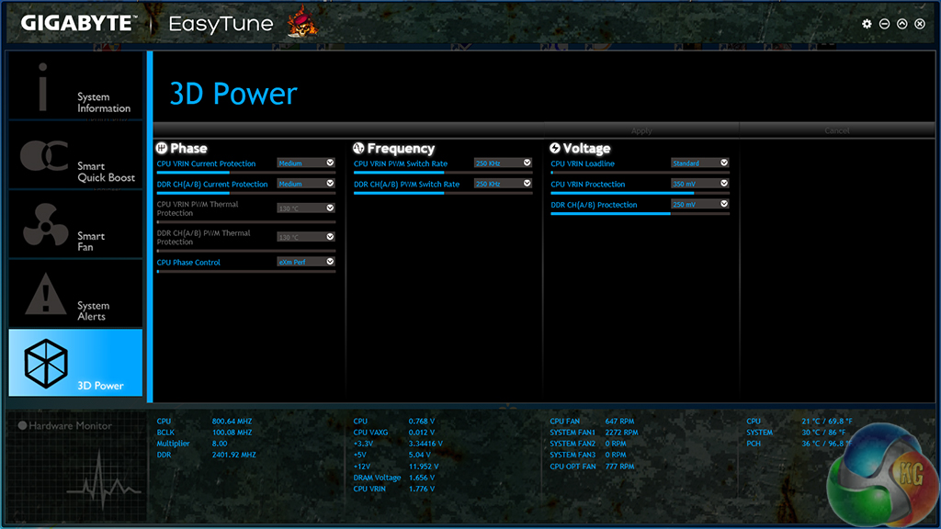
Task: Open DDR CH(A/B) Current Protection dropdown
Action: coord(305,184)
